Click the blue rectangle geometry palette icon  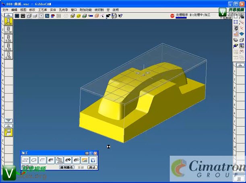click(236, 22)
